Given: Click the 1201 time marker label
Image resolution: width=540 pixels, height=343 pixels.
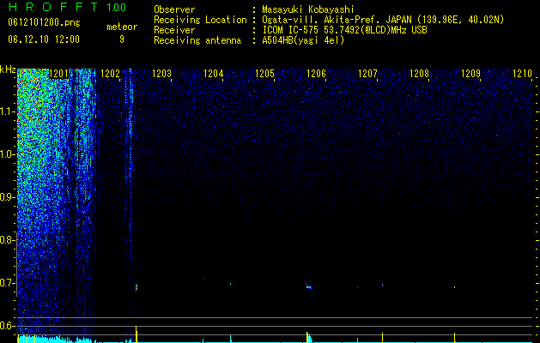Looking at the screenshot, I should click(59, 74).
